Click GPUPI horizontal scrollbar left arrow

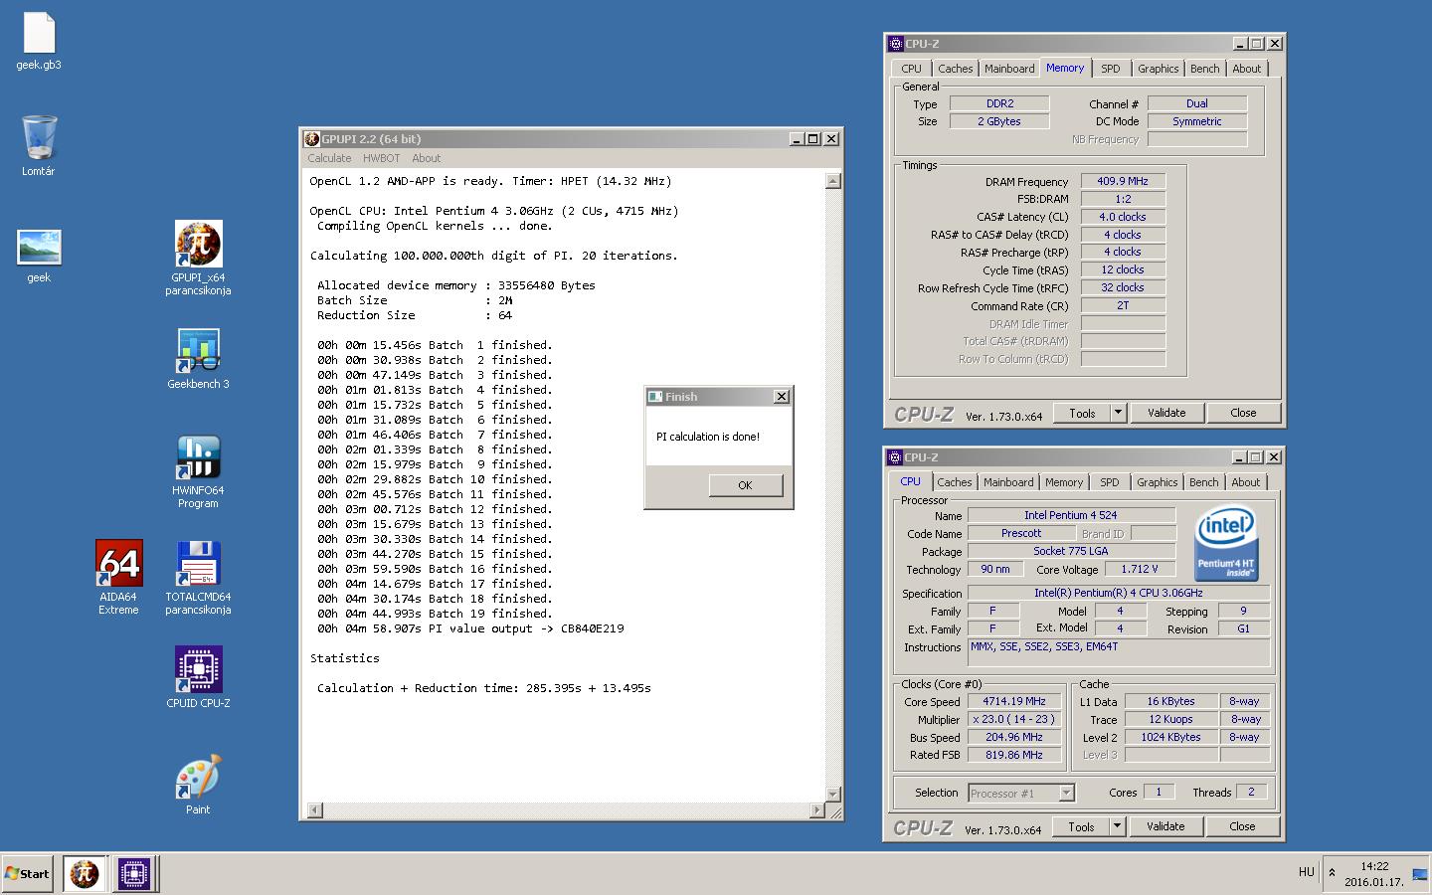[x=315, y=810]
